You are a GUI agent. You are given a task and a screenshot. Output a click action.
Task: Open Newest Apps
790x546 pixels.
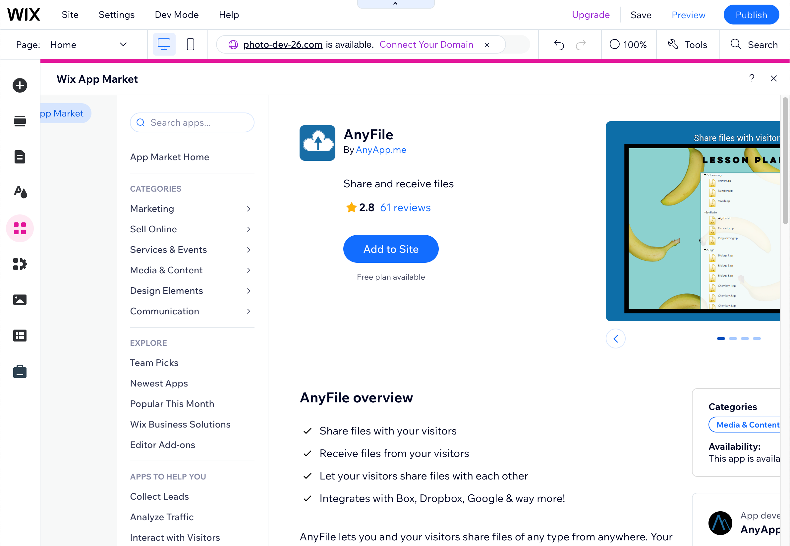[159, 383]
